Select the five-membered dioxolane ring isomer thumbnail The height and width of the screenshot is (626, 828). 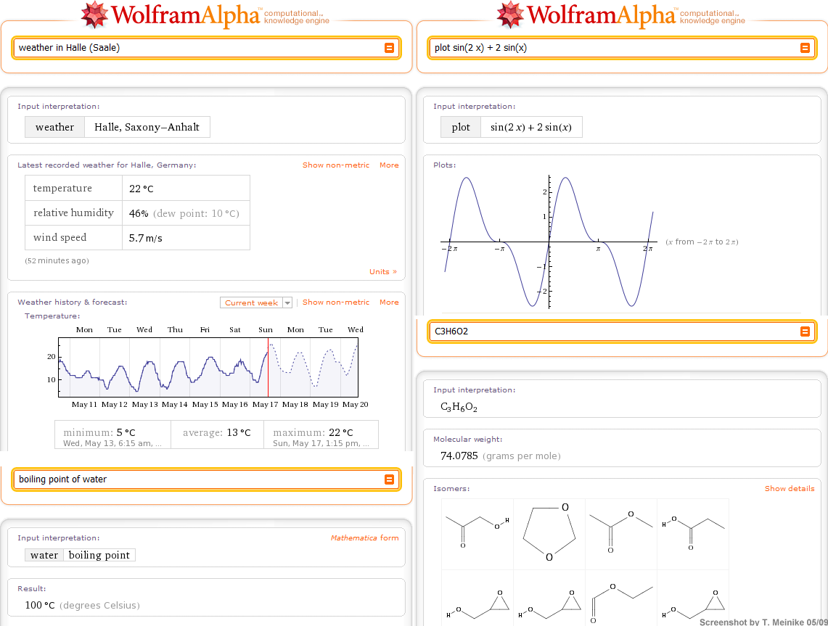click(549, 534)
